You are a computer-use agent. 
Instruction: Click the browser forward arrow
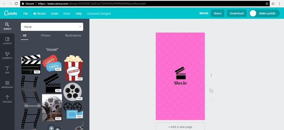[10, 4]
